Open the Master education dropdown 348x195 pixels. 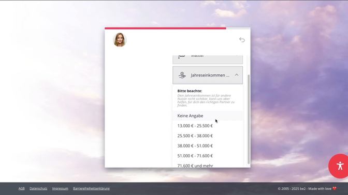(x=208, y=59)
